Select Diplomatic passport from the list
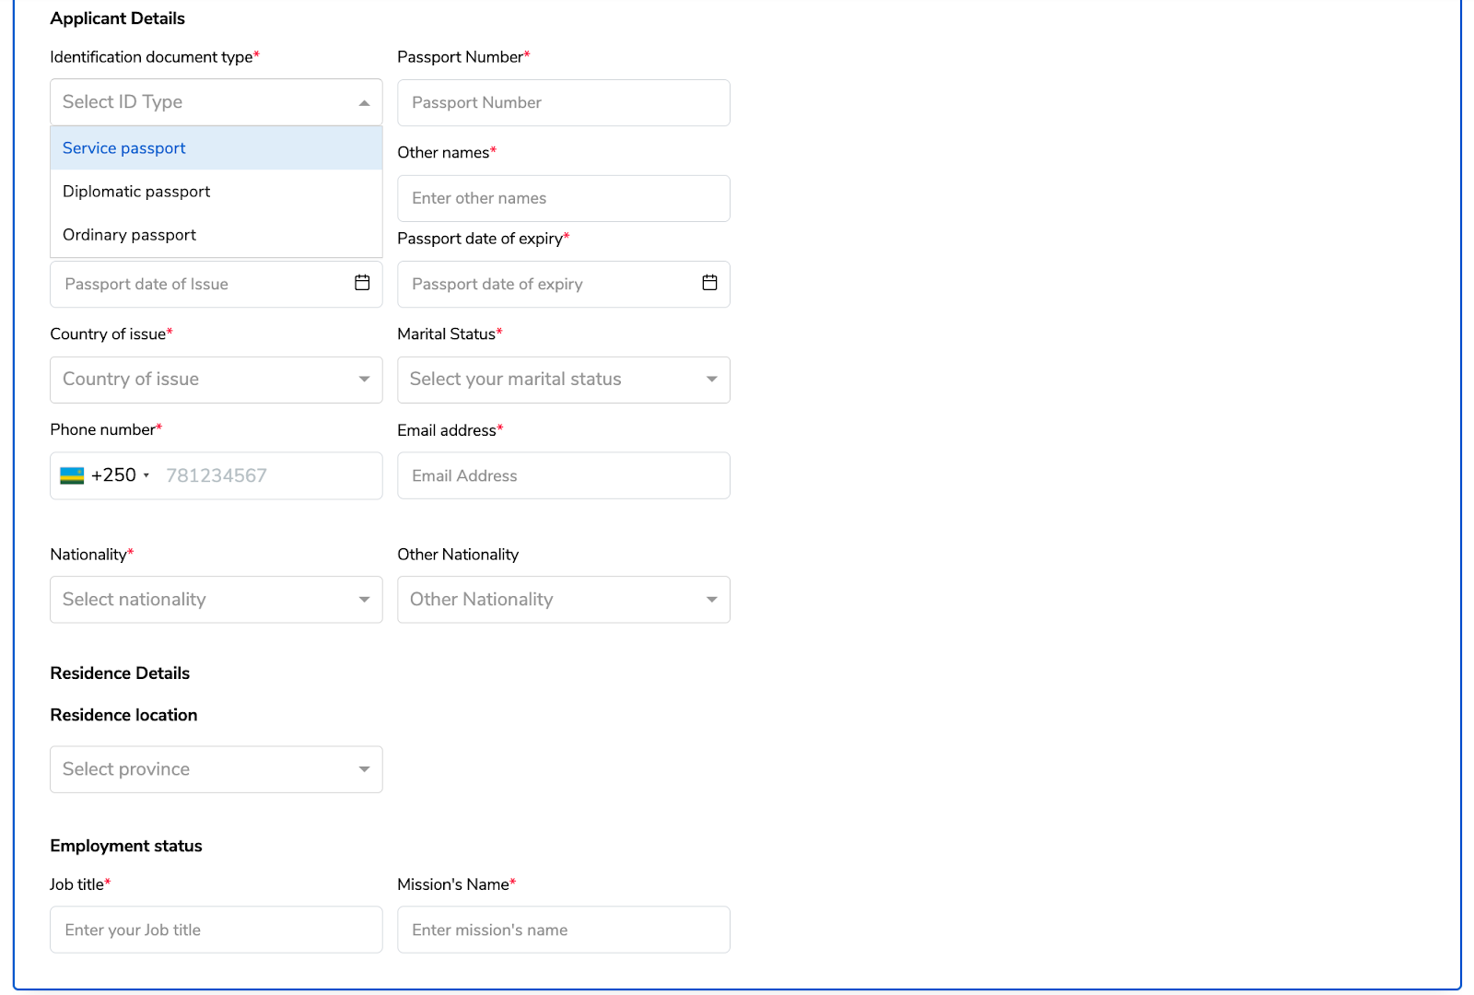This screenshot has width=1474, height=995. coord(135,192)
